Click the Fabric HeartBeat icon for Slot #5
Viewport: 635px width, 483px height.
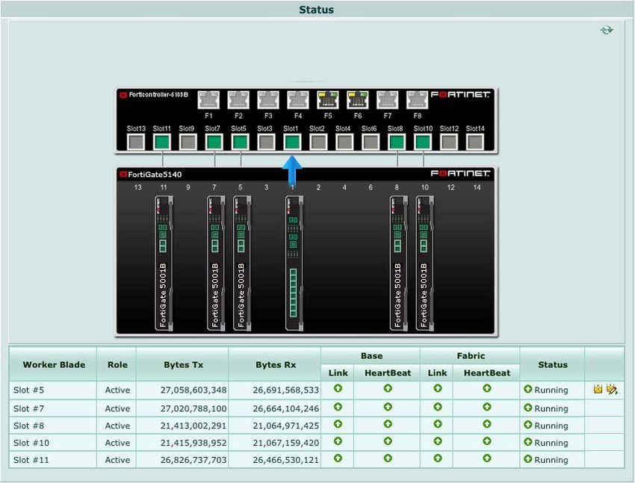pos(487,388)
